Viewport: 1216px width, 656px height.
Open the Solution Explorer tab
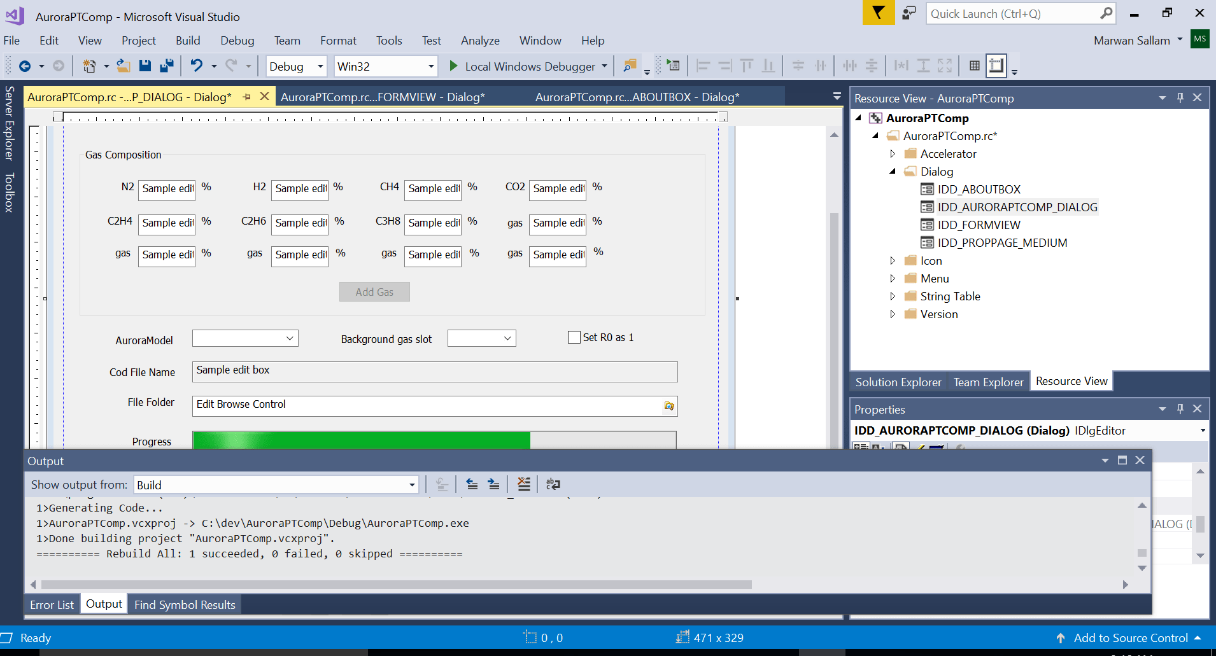[x=898, y=382]
